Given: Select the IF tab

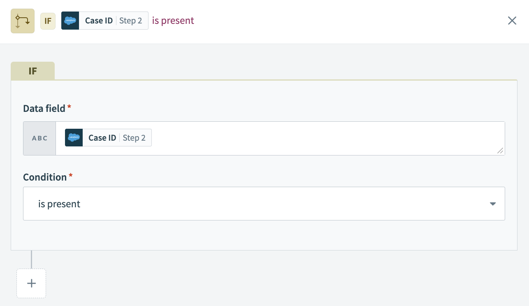Looking at the screenshot, I should click(32, 71).
